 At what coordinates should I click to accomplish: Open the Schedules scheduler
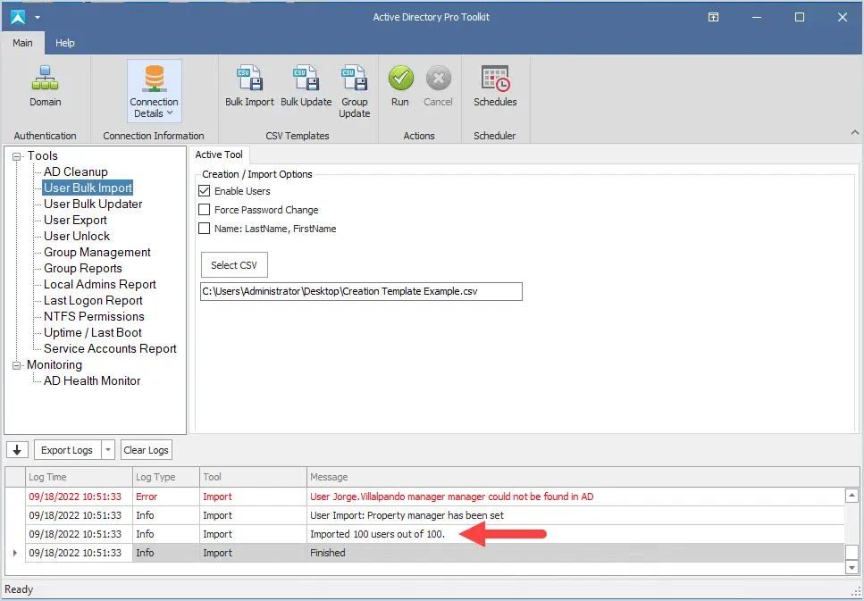click(x=495, y=87)
